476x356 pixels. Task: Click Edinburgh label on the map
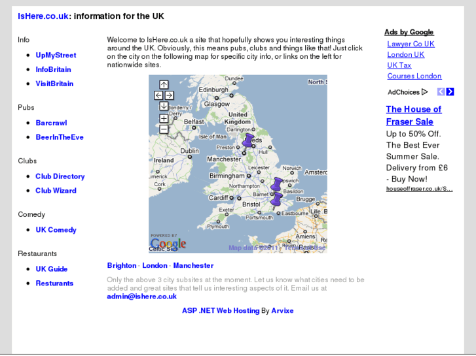point(213,89)
